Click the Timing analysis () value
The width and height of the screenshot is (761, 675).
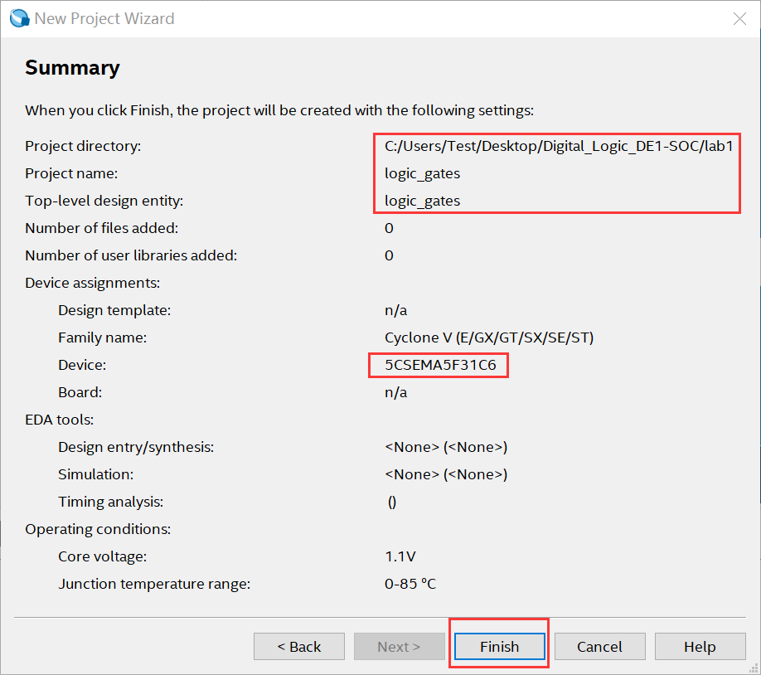[392, 503]
